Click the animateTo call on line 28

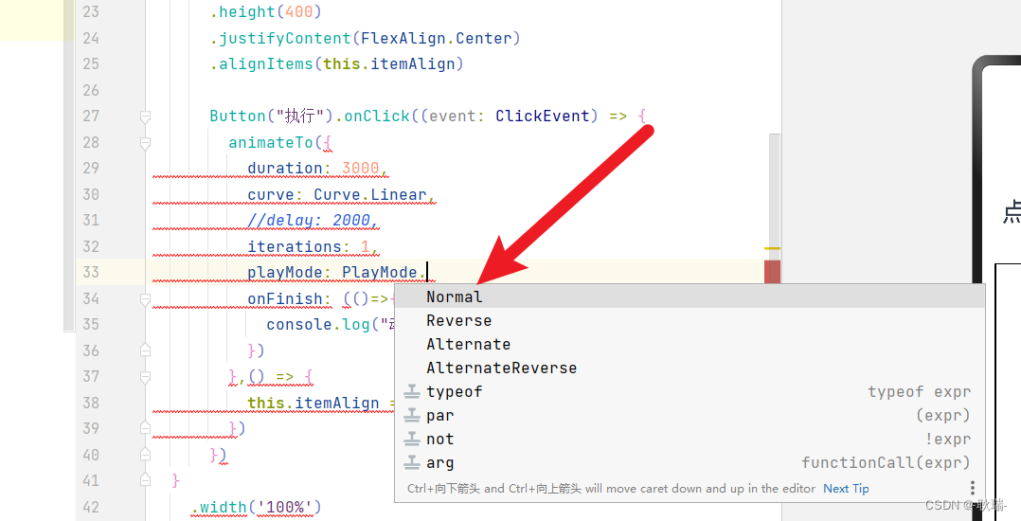click(x=270, y=142)
